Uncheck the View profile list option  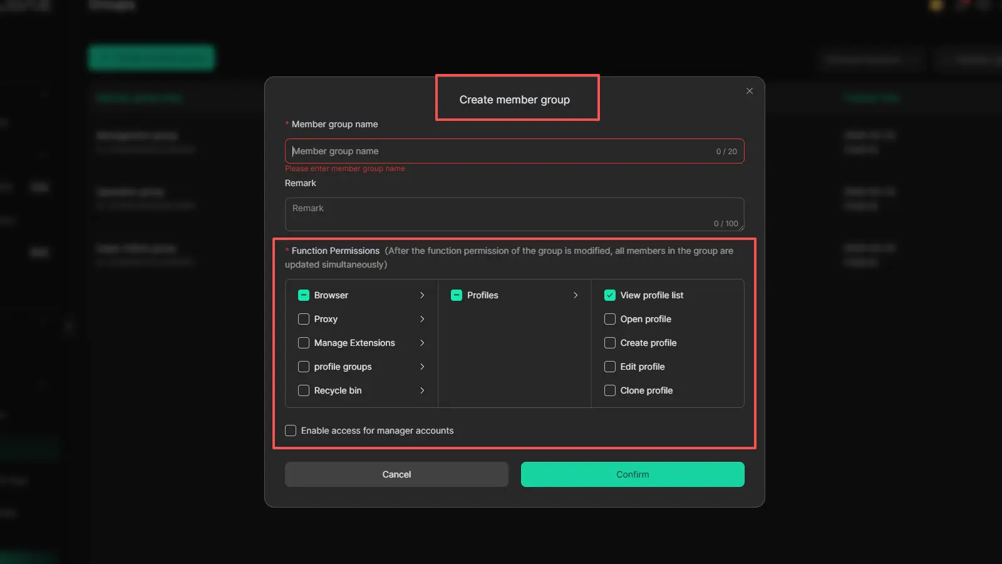tap(609, 295)
